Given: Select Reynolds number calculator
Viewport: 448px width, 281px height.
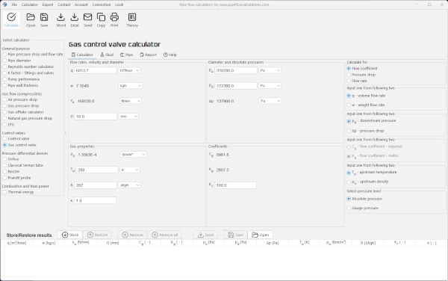Looking at the screenshot, I should (x=28, y=67).
